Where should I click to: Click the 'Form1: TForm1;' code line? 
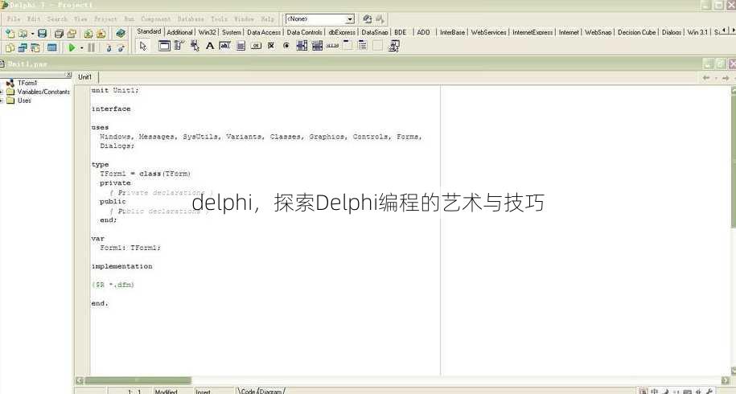[130, 248]
